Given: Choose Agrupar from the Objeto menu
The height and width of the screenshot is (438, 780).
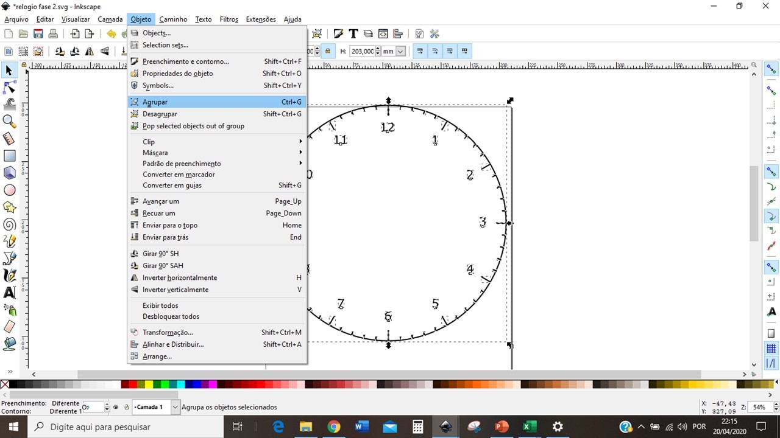Looking at the screenshot, I should pyautogui.click(x=217, y=102).
